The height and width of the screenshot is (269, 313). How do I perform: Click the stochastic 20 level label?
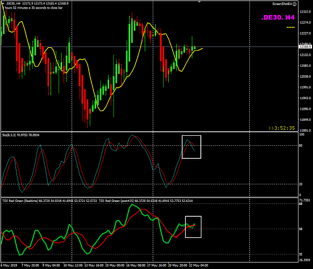tap(300, 184)
